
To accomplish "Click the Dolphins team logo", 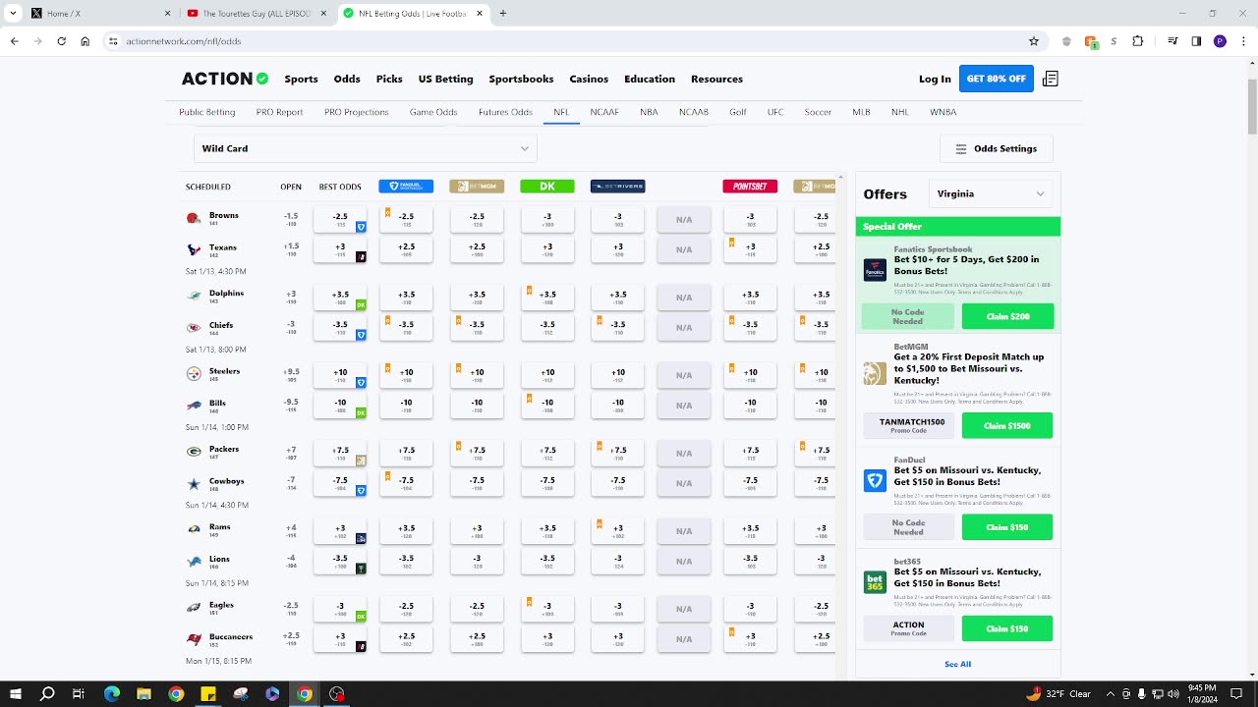I will (x=194, y=297).
